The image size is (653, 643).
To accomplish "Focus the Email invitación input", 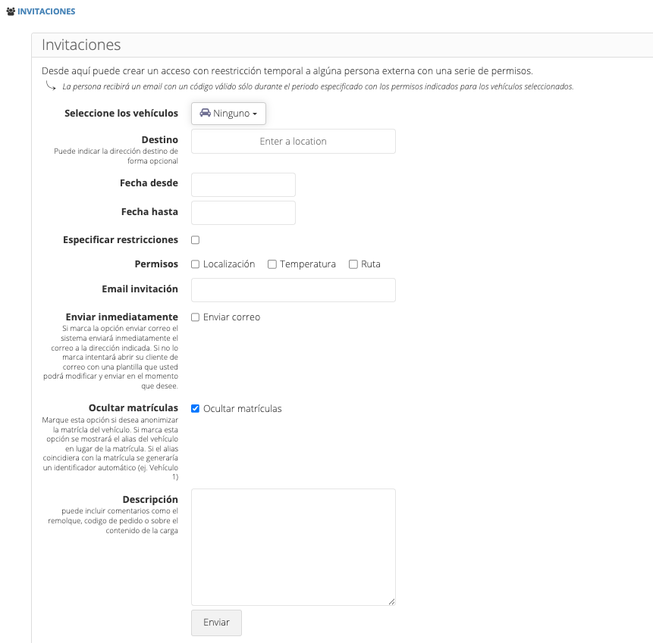I will (x=293, y=290).
